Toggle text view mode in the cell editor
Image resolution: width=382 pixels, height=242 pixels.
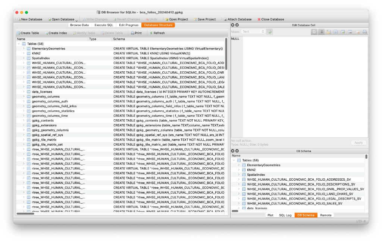[314, 32]
